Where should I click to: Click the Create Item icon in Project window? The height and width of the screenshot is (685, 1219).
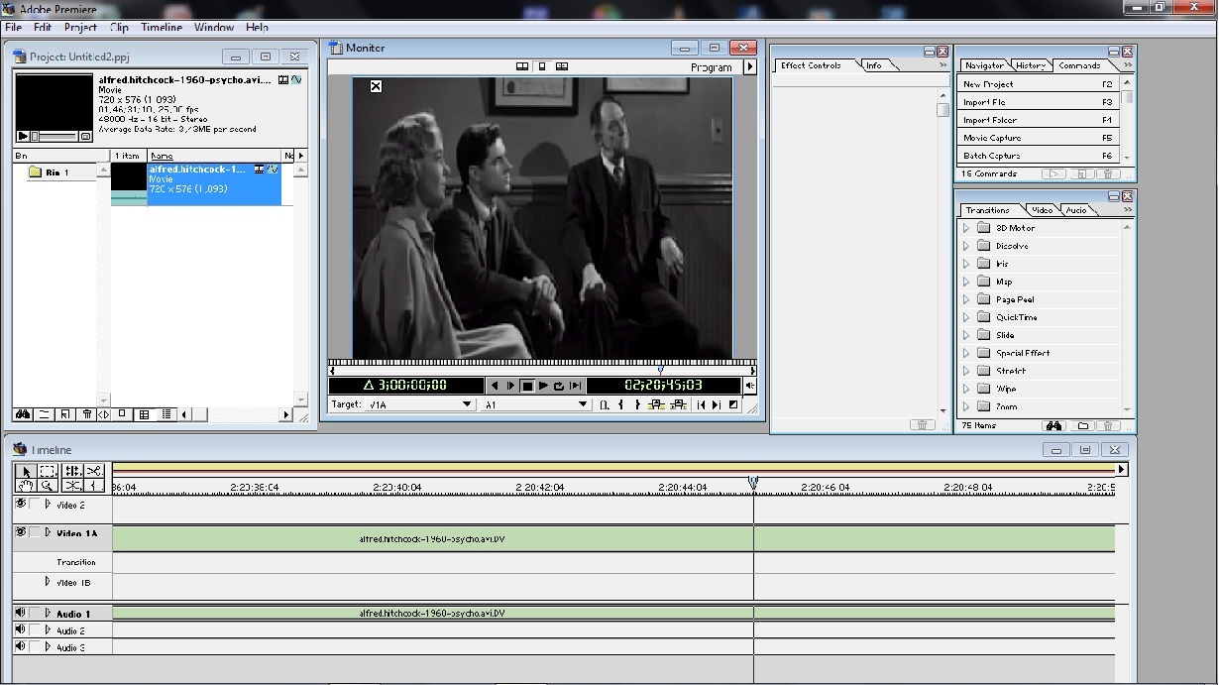tap(65, 414)
